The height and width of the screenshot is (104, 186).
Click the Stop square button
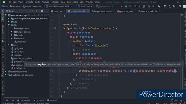pyautogui.click(x=153, y=6)
